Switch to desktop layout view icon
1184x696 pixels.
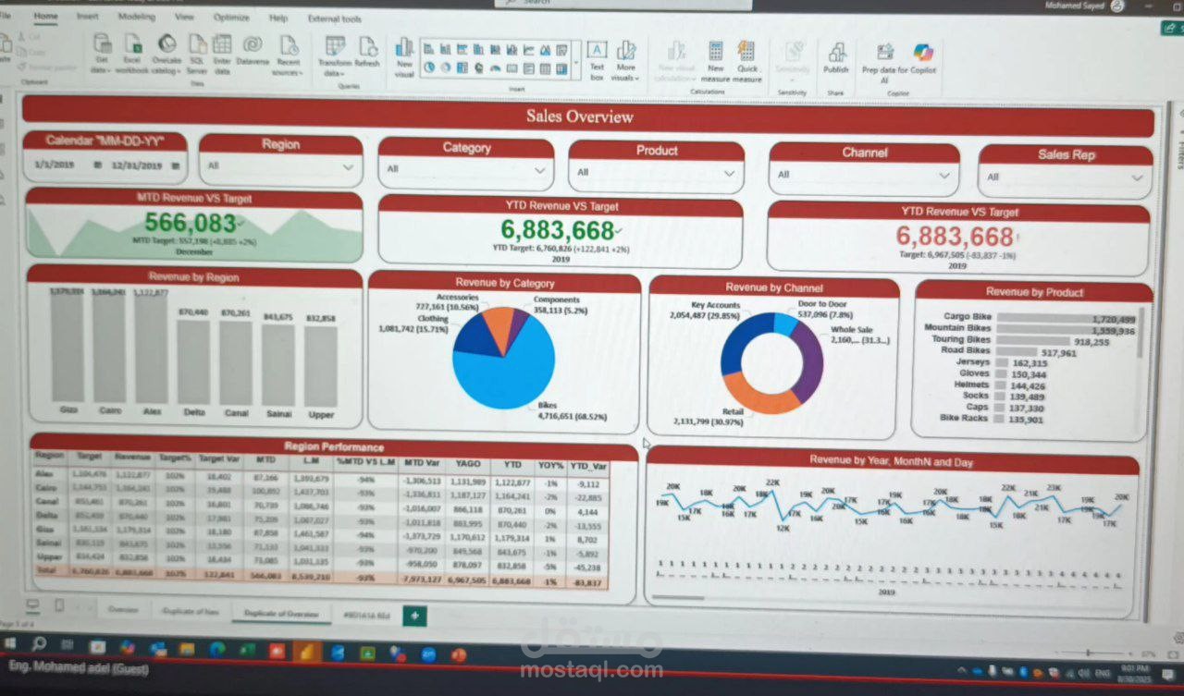pyautogui.click(x=32, y=605)
